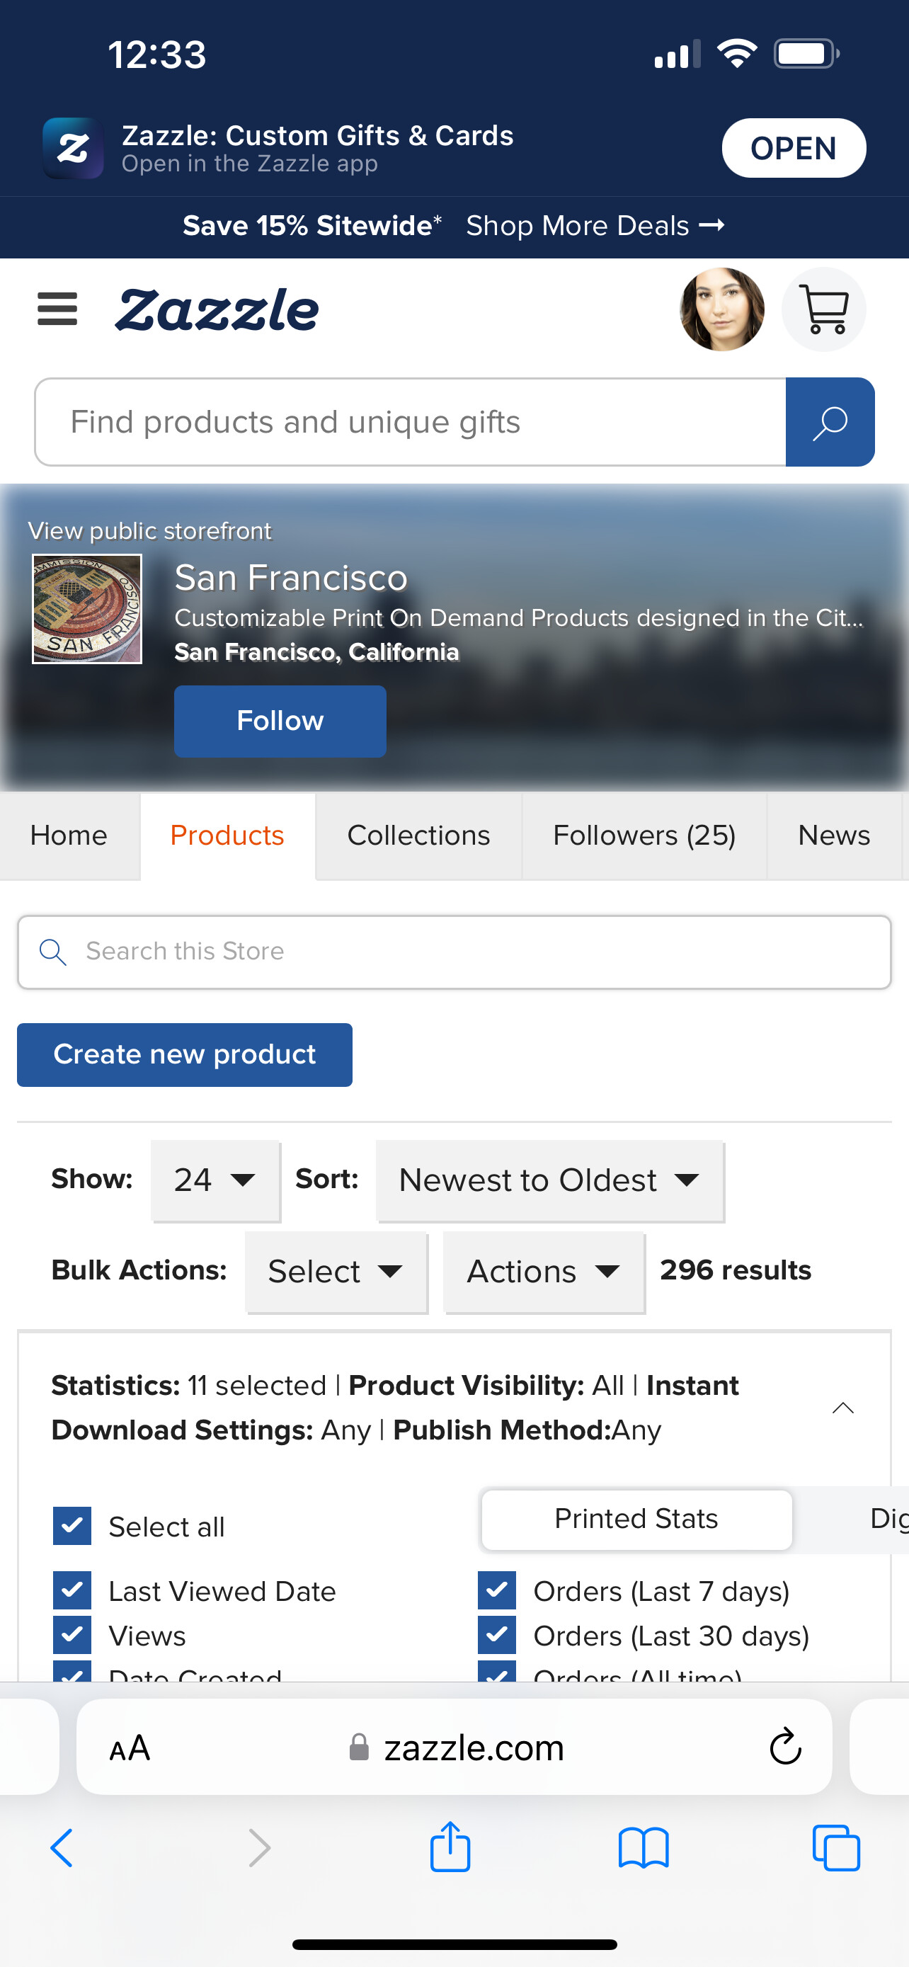Image resolution: width=909 pixels, height=1967 pixels.
Task: Reload the zazzle.com page
Action: pyautogui.click(x=784, y=1746)
